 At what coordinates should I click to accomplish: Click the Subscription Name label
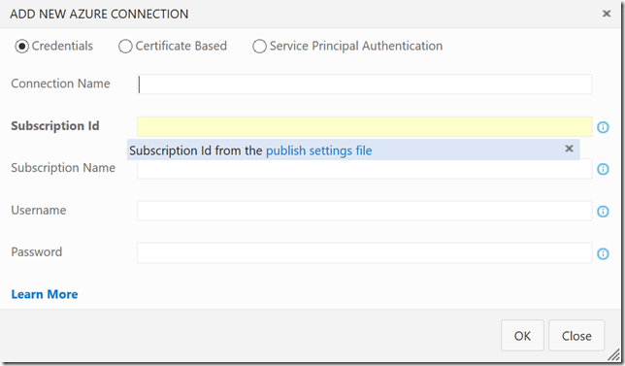[63, 168]
